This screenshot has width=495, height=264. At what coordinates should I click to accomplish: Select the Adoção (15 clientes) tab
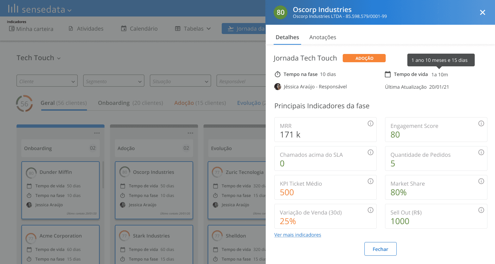tap(200, 103)
